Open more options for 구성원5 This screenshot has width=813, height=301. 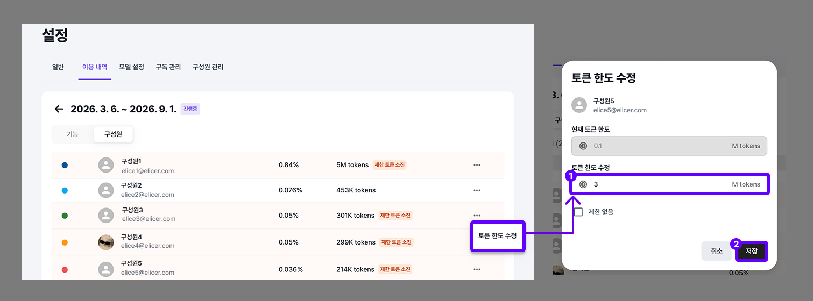[477, 269]
